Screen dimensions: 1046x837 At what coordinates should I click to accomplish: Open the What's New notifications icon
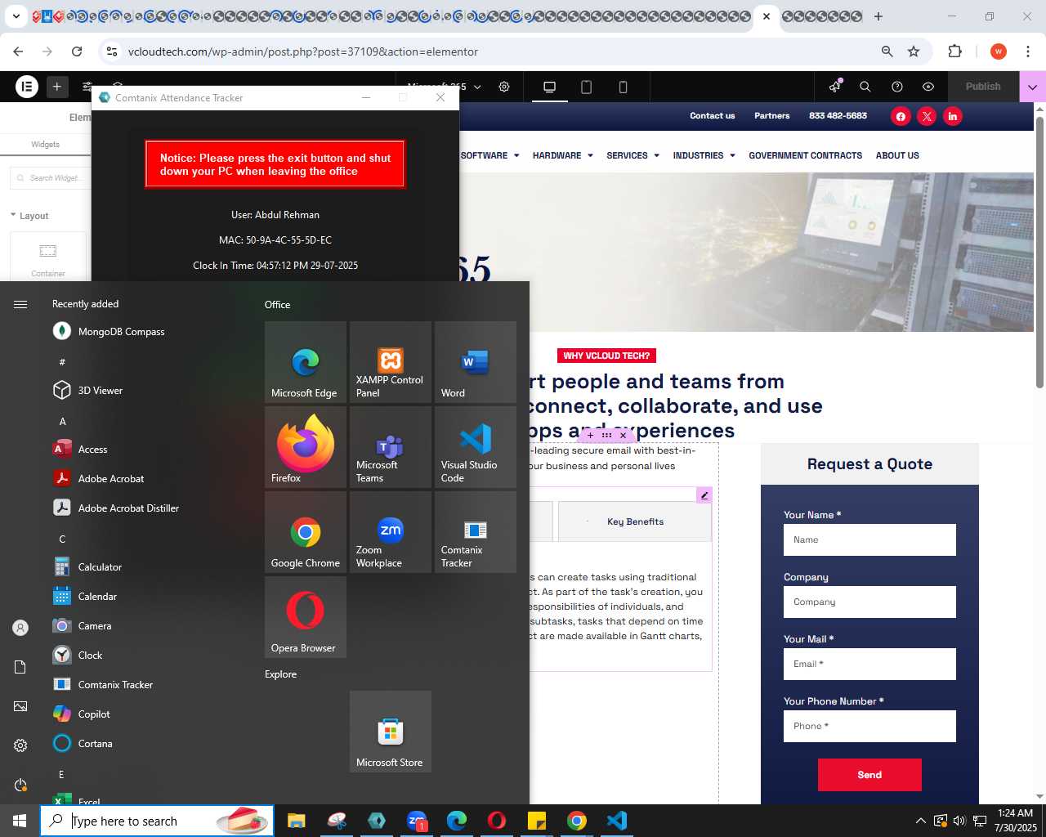coord(834,87)
